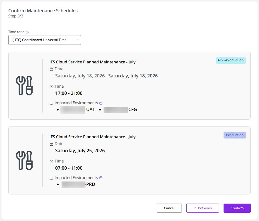
Task: Click the Time zone help icon
Action: 27,32
